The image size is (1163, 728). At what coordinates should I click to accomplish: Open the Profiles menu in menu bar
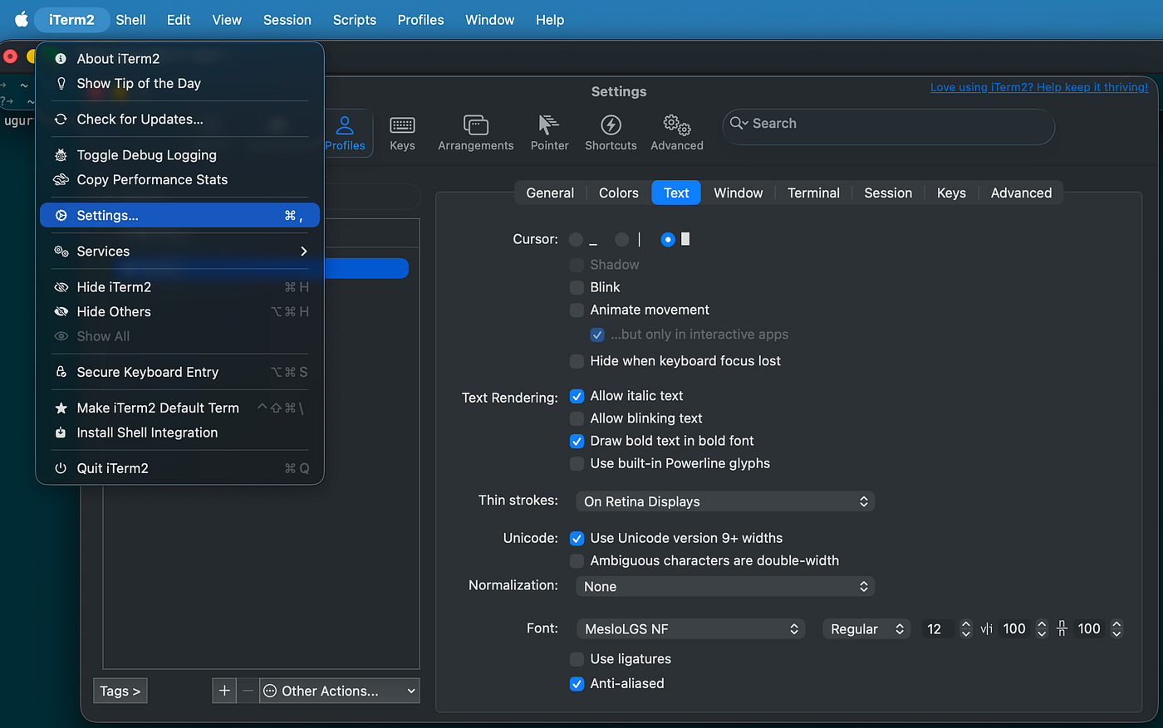(x=420, y=20)
